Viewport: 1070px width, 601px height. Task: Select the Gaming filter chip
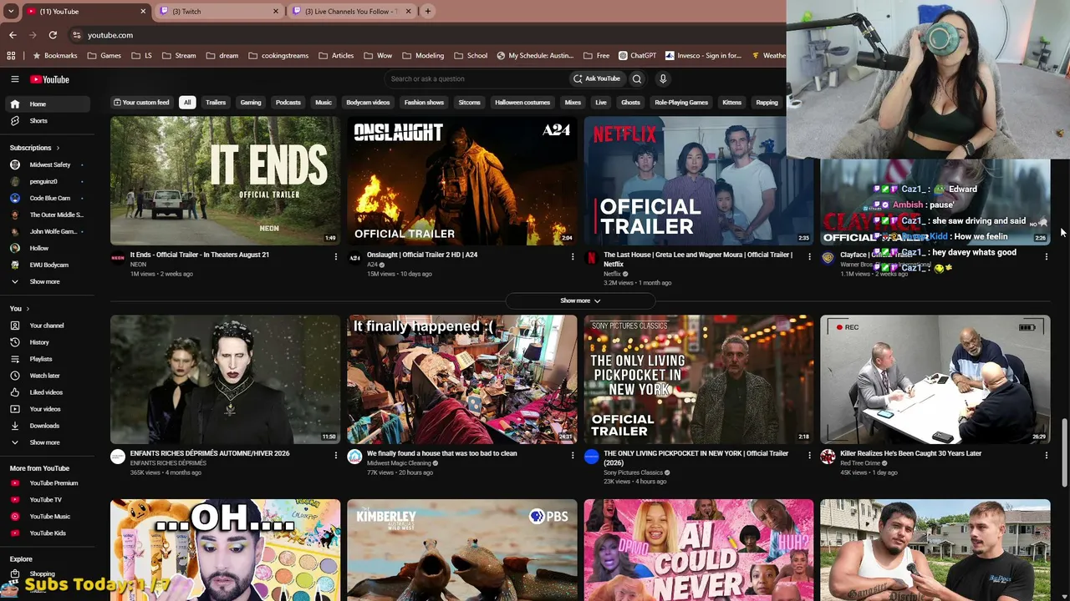click(251, 103)
